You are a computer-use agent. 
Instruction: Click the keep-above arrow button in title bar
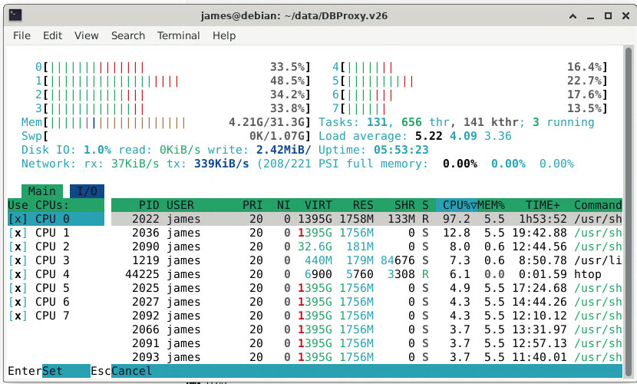(573, 16)
